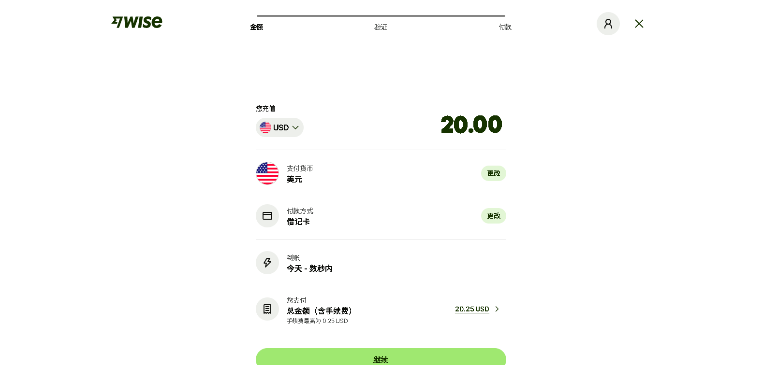Screen dimensions: 763x365
Task: Change payment currency with 更改 button
Action: [494, 173]
